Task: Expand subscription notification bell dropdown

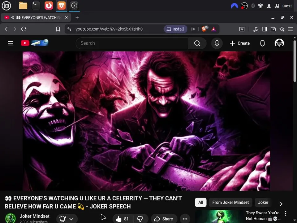Action: click(x=67, y=219)
